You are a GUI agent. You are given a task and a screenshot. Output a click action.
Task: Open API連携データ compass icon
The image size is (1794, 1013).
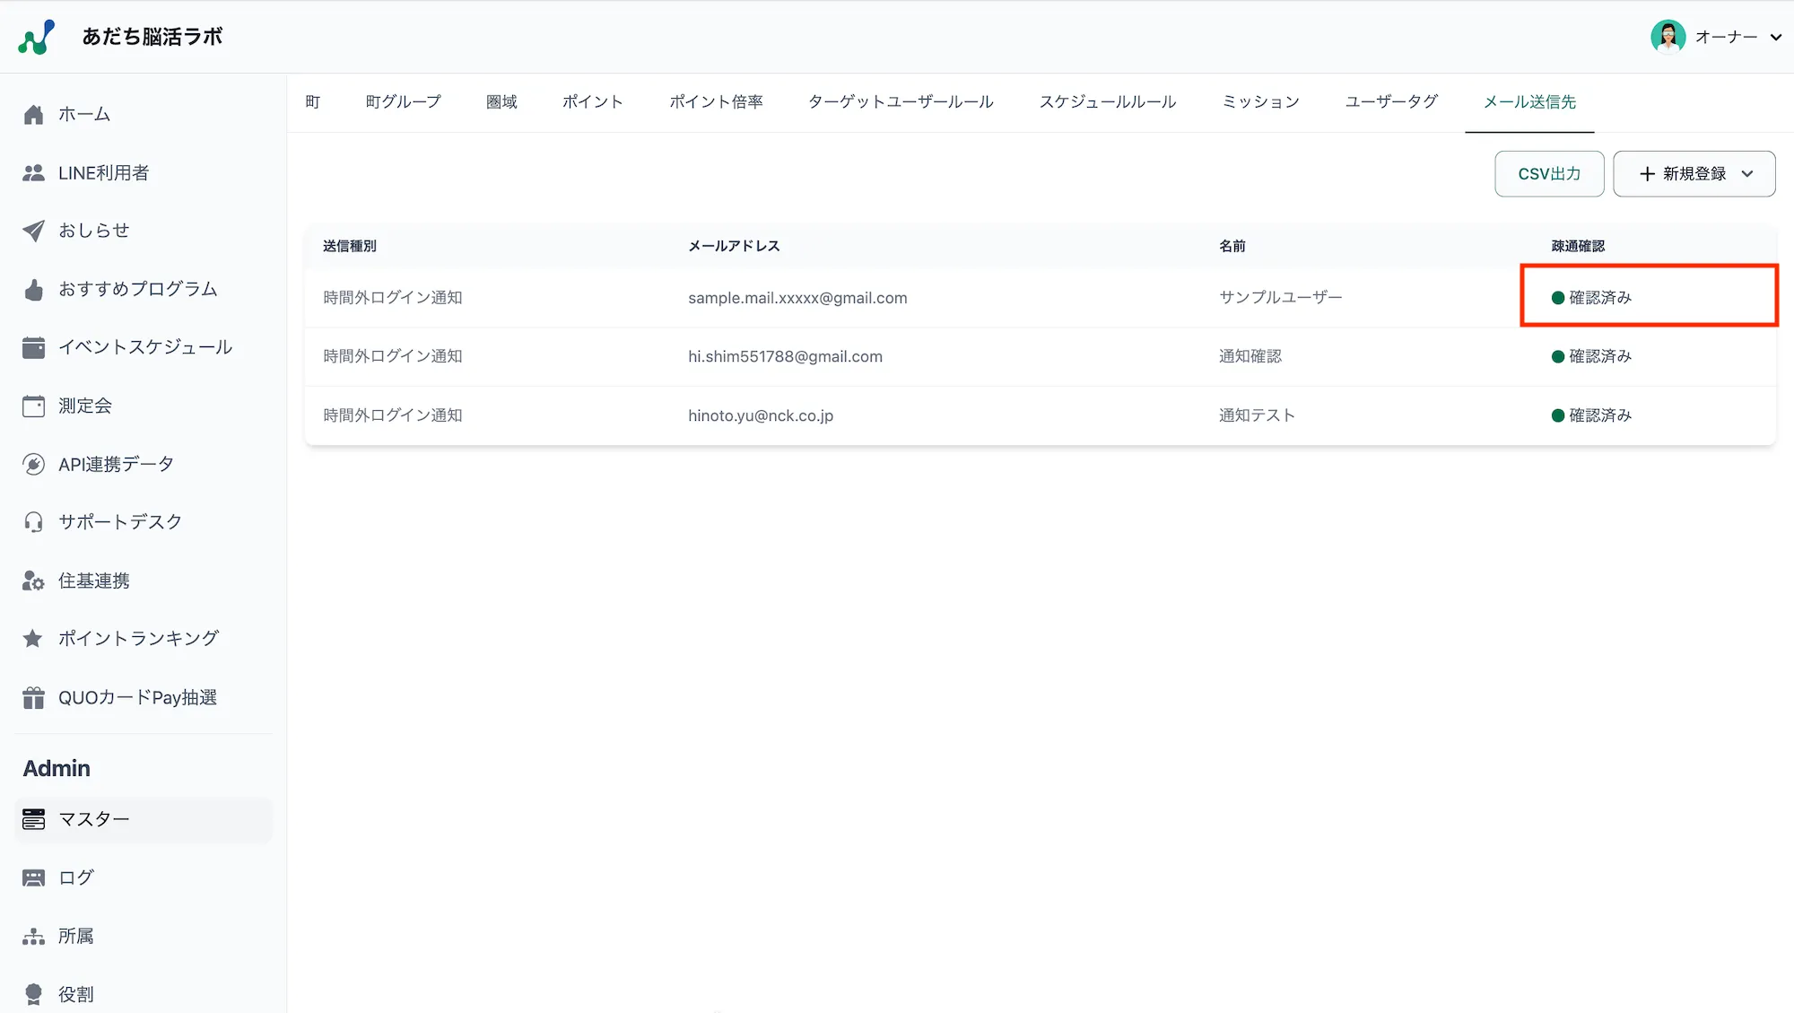coord(33,464)
